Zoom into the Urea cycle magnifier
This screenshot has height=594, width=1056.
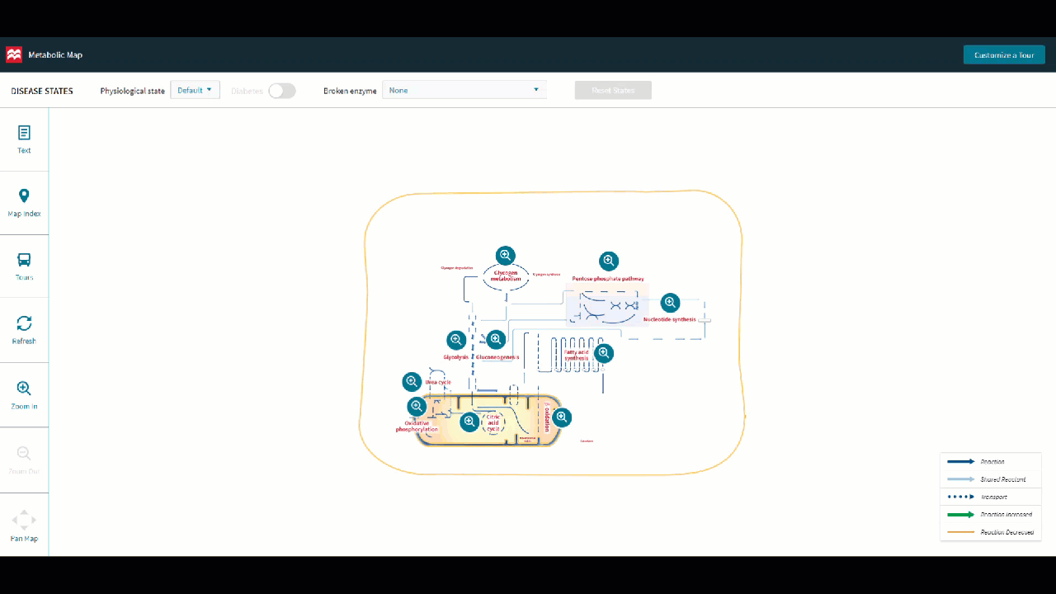coord(412,381)
